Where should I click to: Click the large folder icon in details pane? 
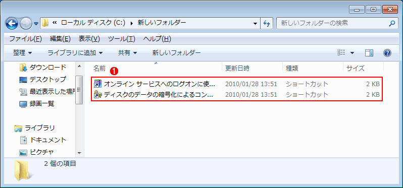(23, 170)
